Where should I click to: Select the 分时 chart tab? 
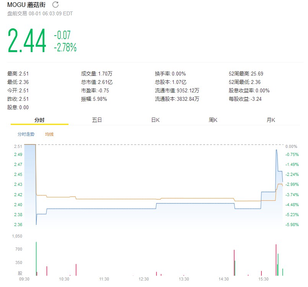(x=39, y=120)
